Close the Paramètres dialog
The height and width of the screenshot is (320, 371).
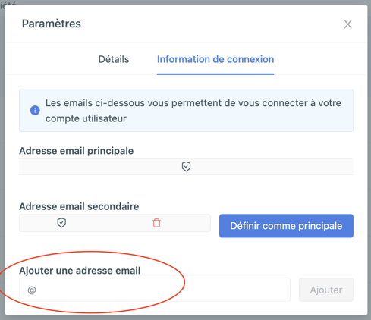pyautogui.click(x=347, y=24)
